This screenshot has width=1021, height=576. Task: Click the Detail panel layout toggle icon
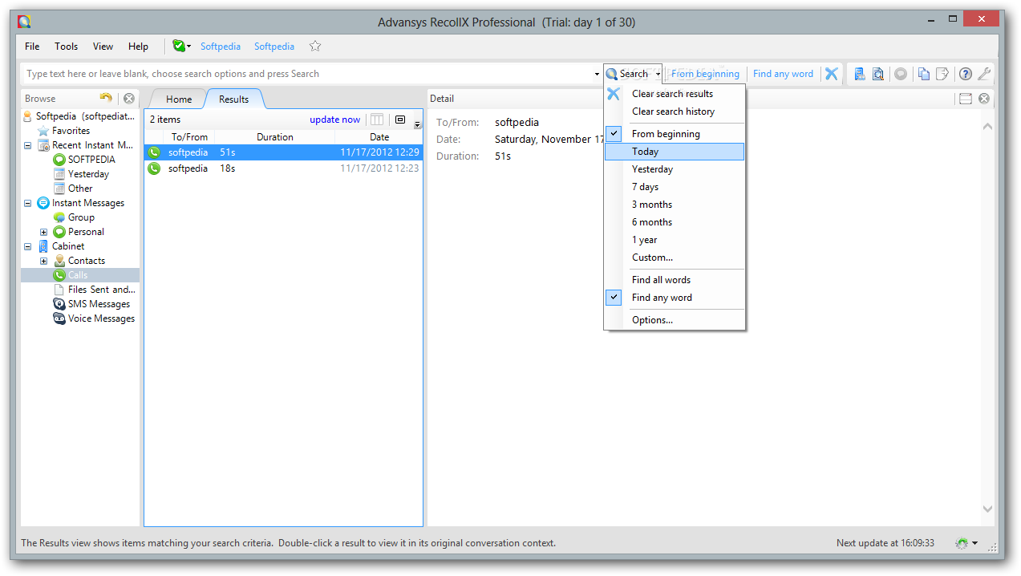pyautogui.click(x=966, y=99)
